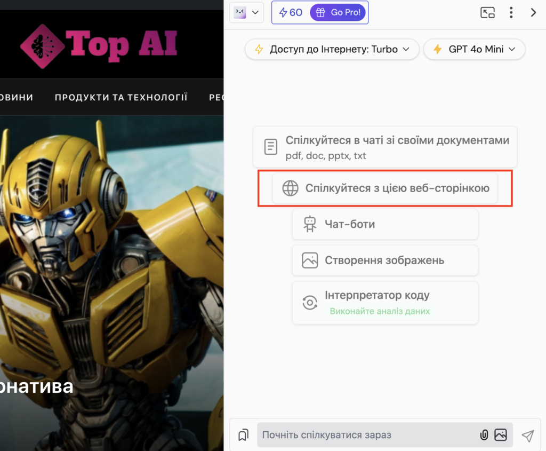Click the Top AI site logo
This screenshot has height=451, width=546.
[99, 45]
